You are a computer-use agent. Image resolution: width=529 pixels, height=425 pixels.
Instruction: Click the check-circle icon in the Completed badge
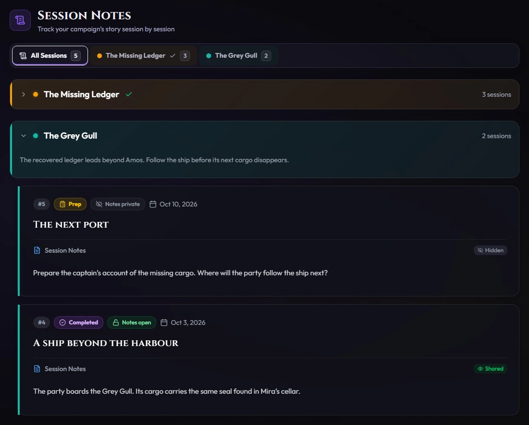click(x=63, y=322)
